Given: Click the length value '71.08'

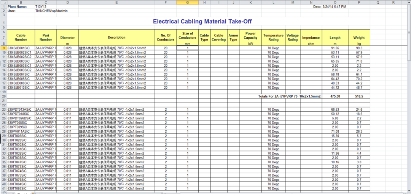Looking at the screenshot, I should [x=335, y=131].
